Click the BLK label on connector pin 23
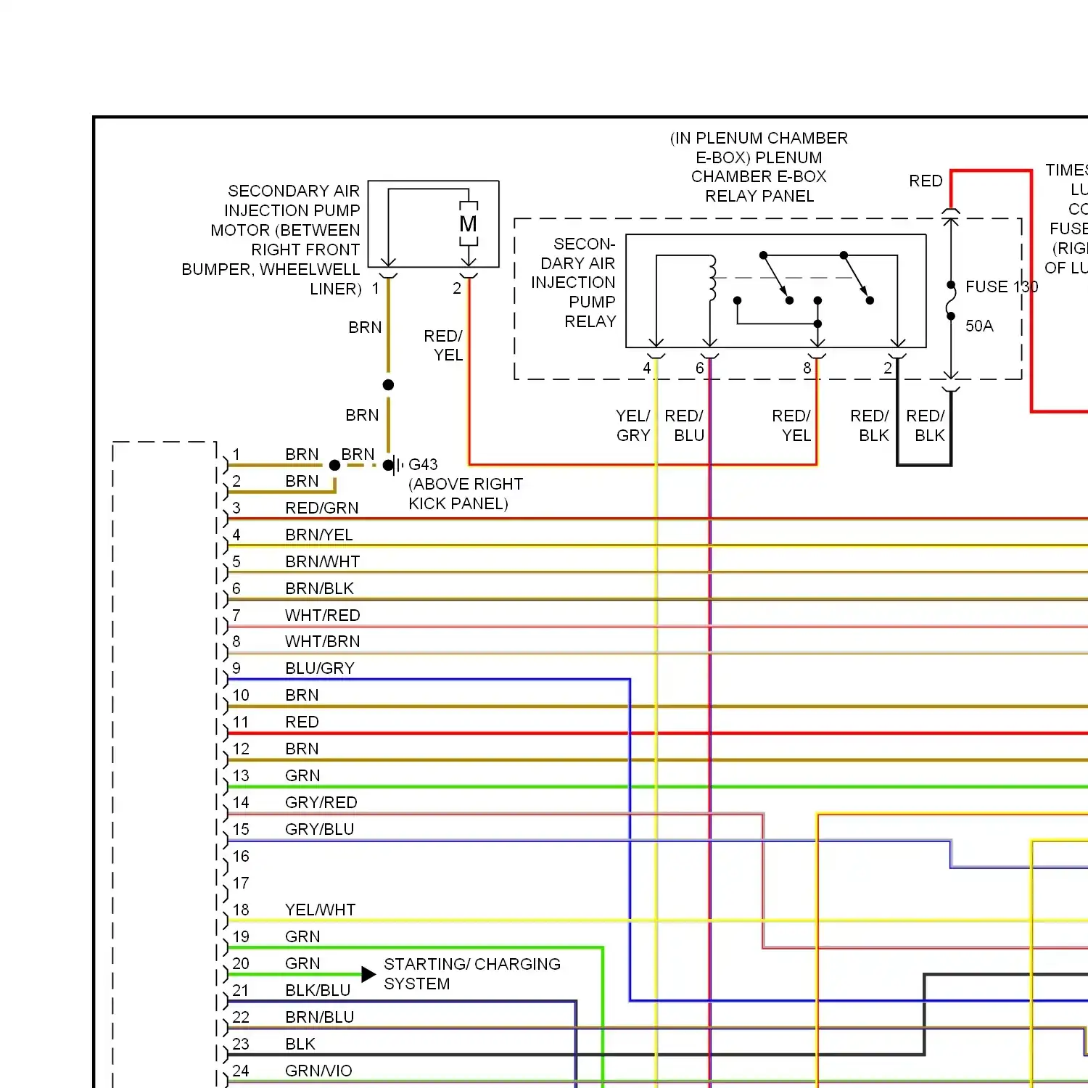Viewport: 1088px width, 1088px height. click(x=300, y=1044)
